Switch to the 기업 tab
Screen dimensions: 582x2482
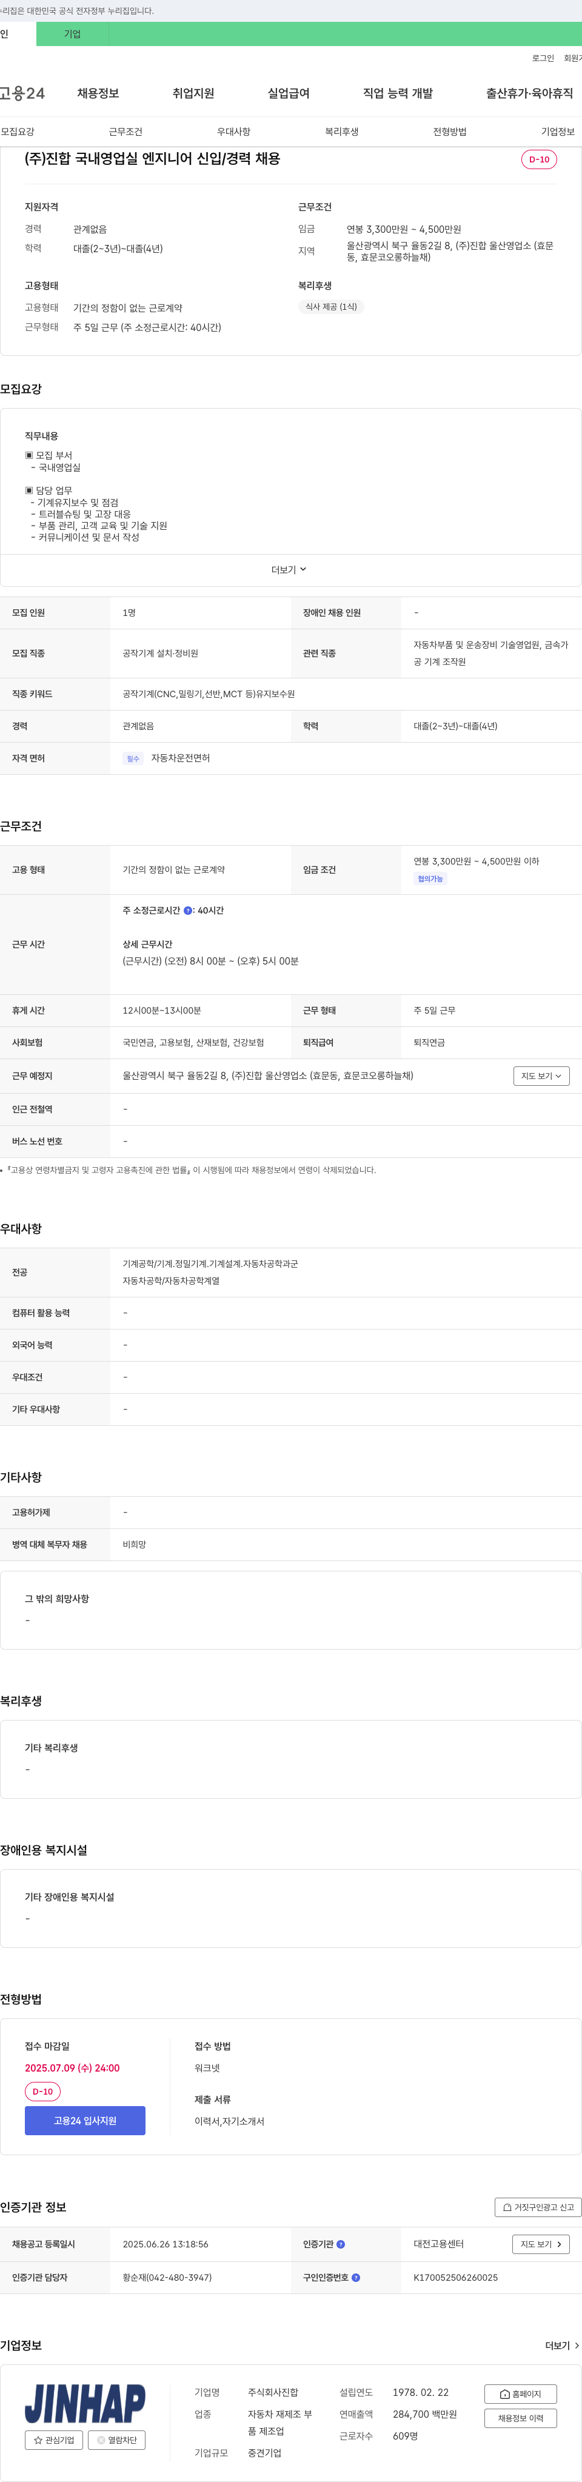point(72,34)
